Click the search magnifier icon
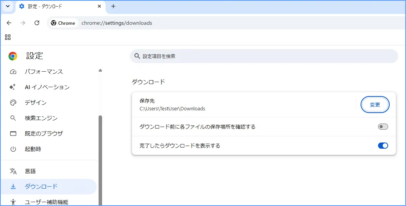The width and height of the screenshot is (406, 206). click(x=137, y=56)
